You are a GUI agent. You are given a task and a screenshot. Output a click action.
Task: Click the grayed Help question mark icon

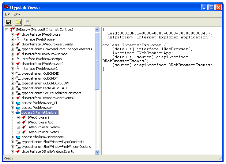pyautogui.click(x=28, y=22)
